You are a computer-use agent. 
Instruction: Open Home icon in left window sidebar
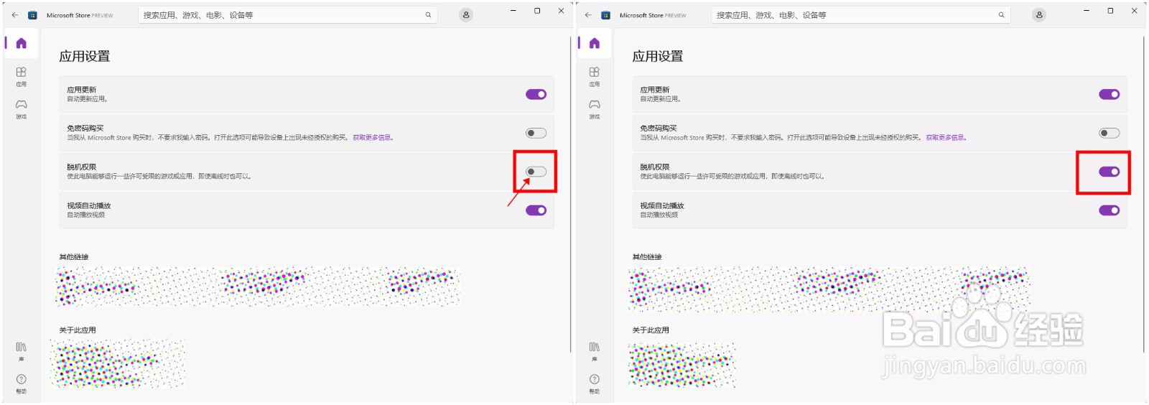click(21, 43)
